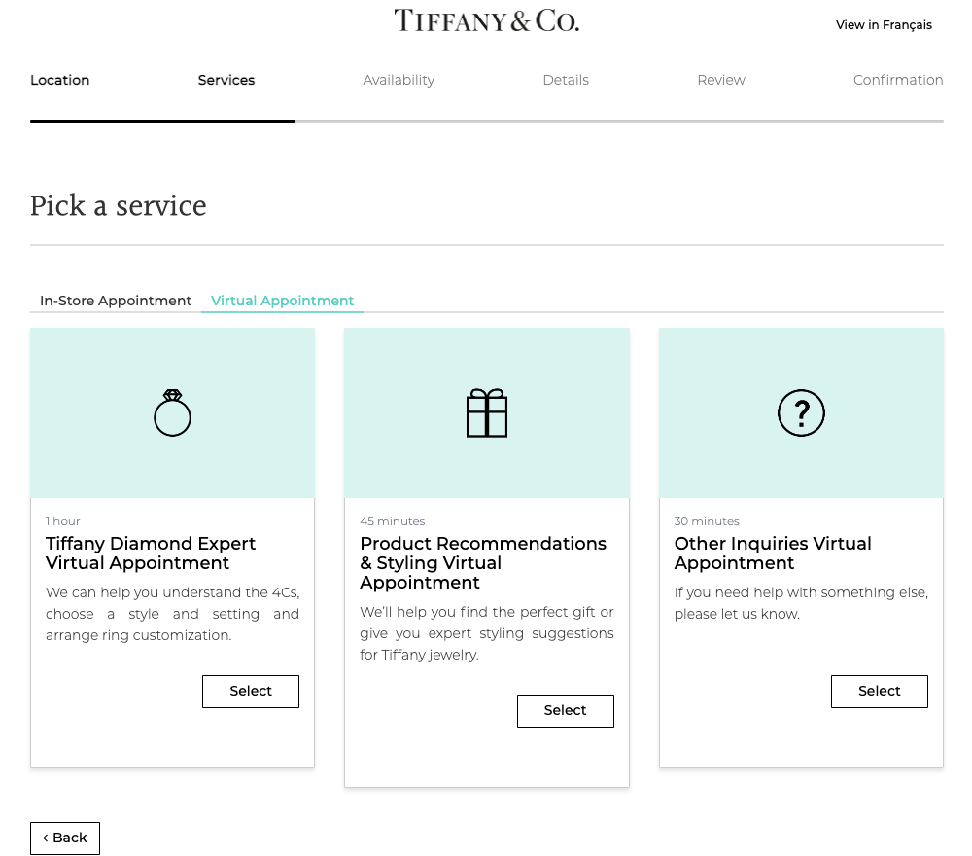Click the Tiffany Diamond Expert Virtual Appointment title
The width and height of the screenshot is (972, 856).
151,553
